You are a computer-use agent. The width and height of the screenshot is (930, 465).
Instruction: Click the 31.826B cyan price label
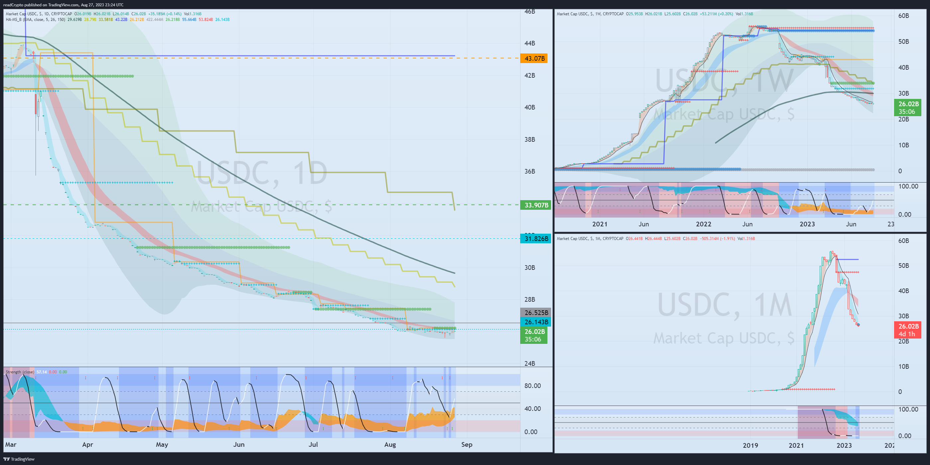(x=536, y=239)
